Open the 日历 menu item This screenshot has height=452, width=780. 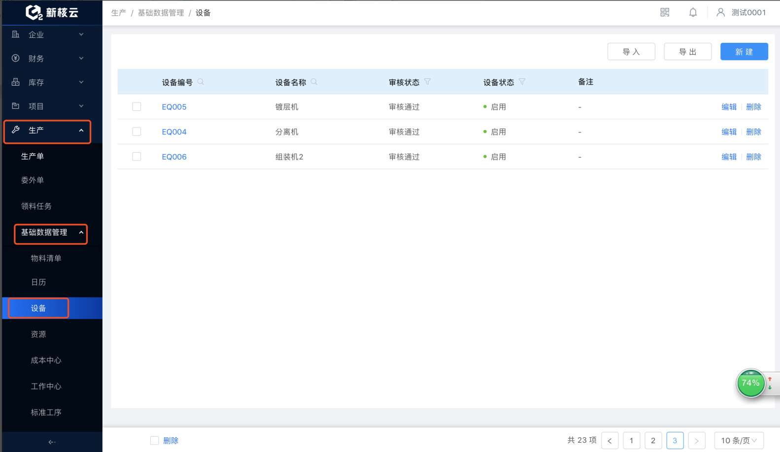pyautogui.click(x=38, y=282)
